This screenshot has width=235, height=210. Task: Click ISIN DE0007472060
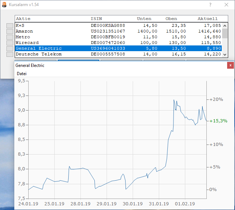pos(108,43)
